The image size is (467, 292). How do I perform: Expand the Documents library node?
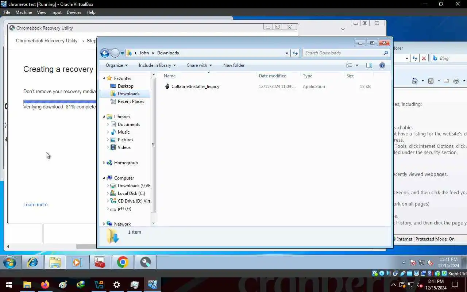click(108, 124)
